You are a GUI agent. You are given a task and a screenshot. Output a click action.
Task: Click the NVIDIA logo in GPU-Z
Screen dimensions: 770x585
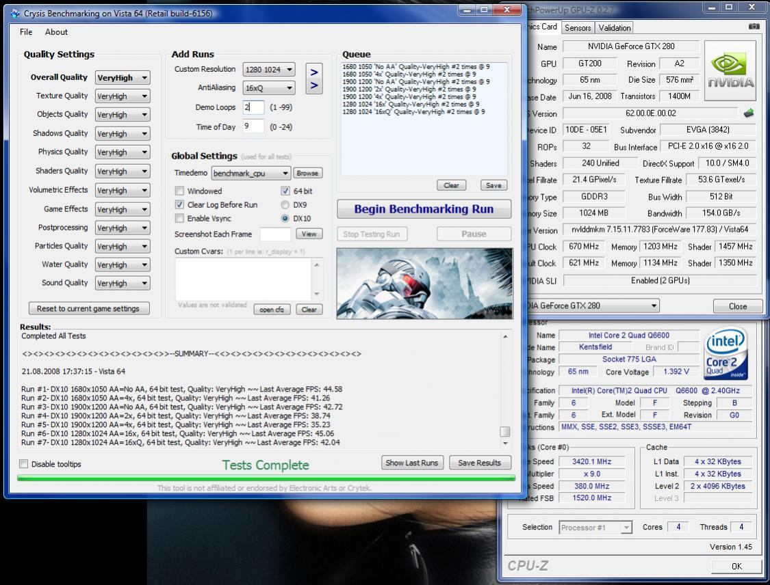point(730,71)
